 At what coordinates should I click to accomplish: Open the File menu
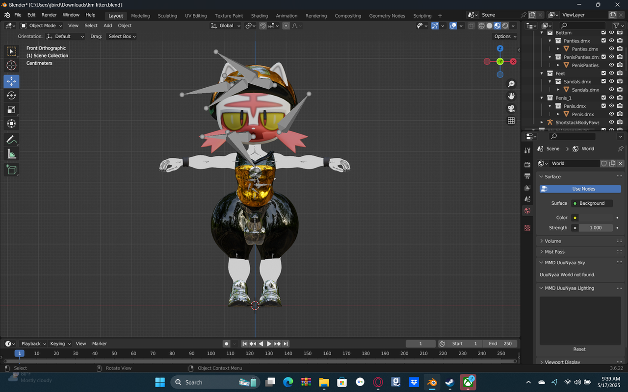(18, 15)
